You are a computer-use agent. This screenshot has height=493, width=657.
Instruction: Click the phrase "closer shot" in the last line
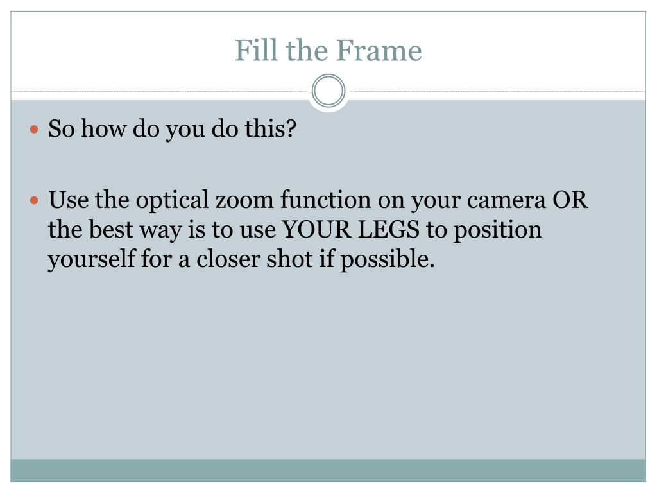point(255,259)
